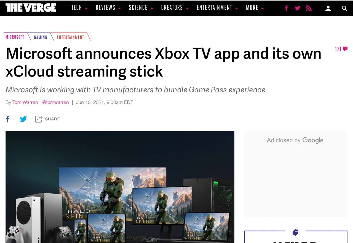The image size is (353, 243).
Task: View the 121 comments count
Action: pos(338,49)
